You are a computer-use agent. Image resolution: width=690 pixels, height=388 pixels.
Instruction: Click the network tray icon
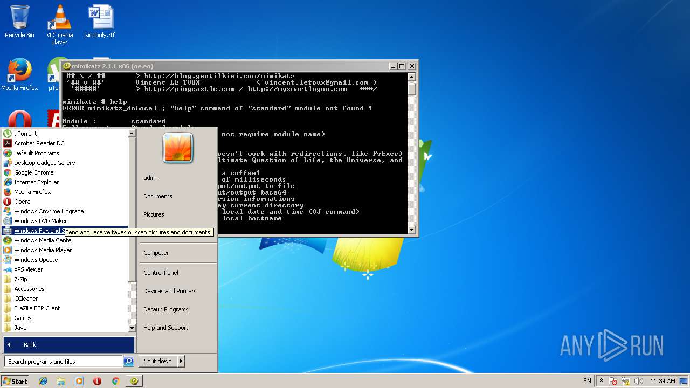[626, 381]
